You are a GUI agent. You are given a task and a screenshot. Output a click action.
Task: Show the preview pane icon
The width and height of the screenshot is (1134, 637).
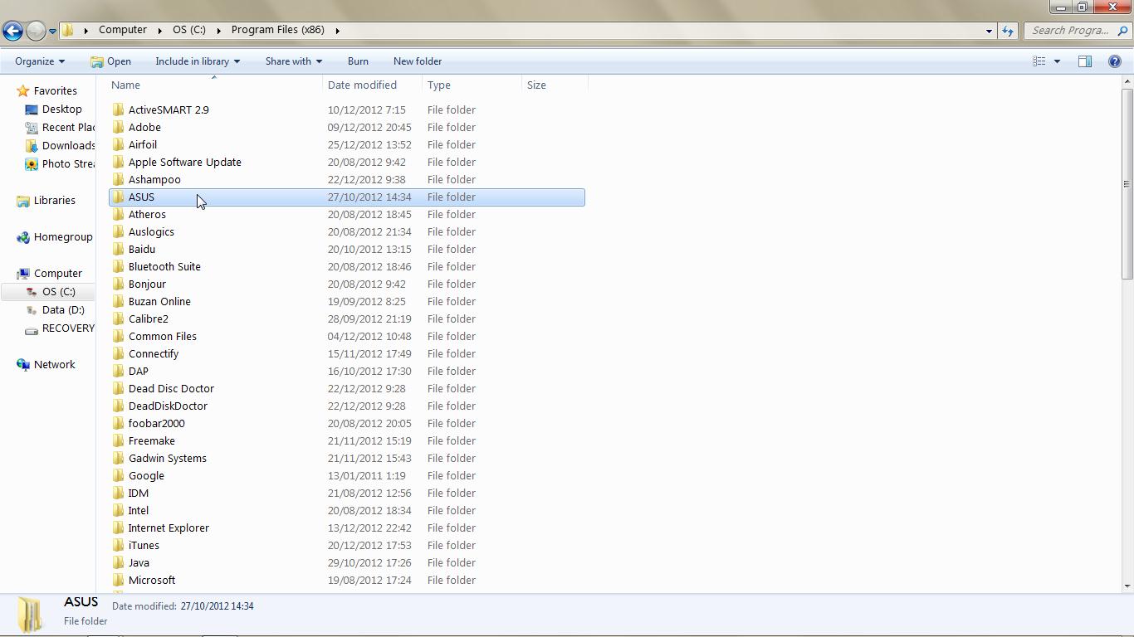click(x=1084, y=61)
